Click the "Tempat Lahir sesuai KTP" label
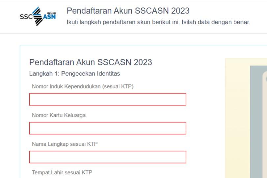267x178 pixels. 62,172
